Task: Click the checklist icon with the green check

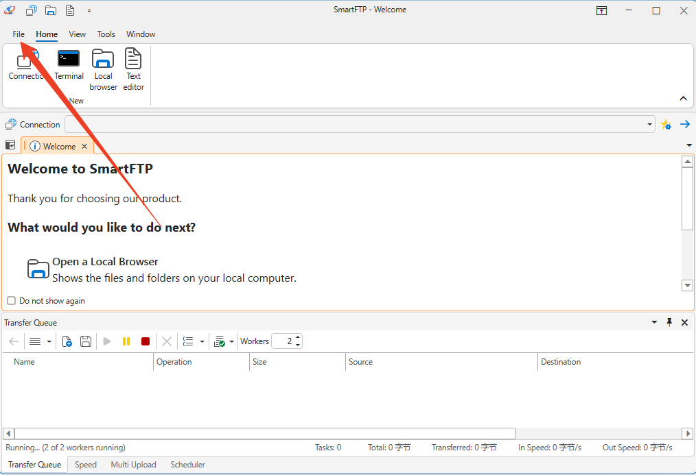Action: 219,341
